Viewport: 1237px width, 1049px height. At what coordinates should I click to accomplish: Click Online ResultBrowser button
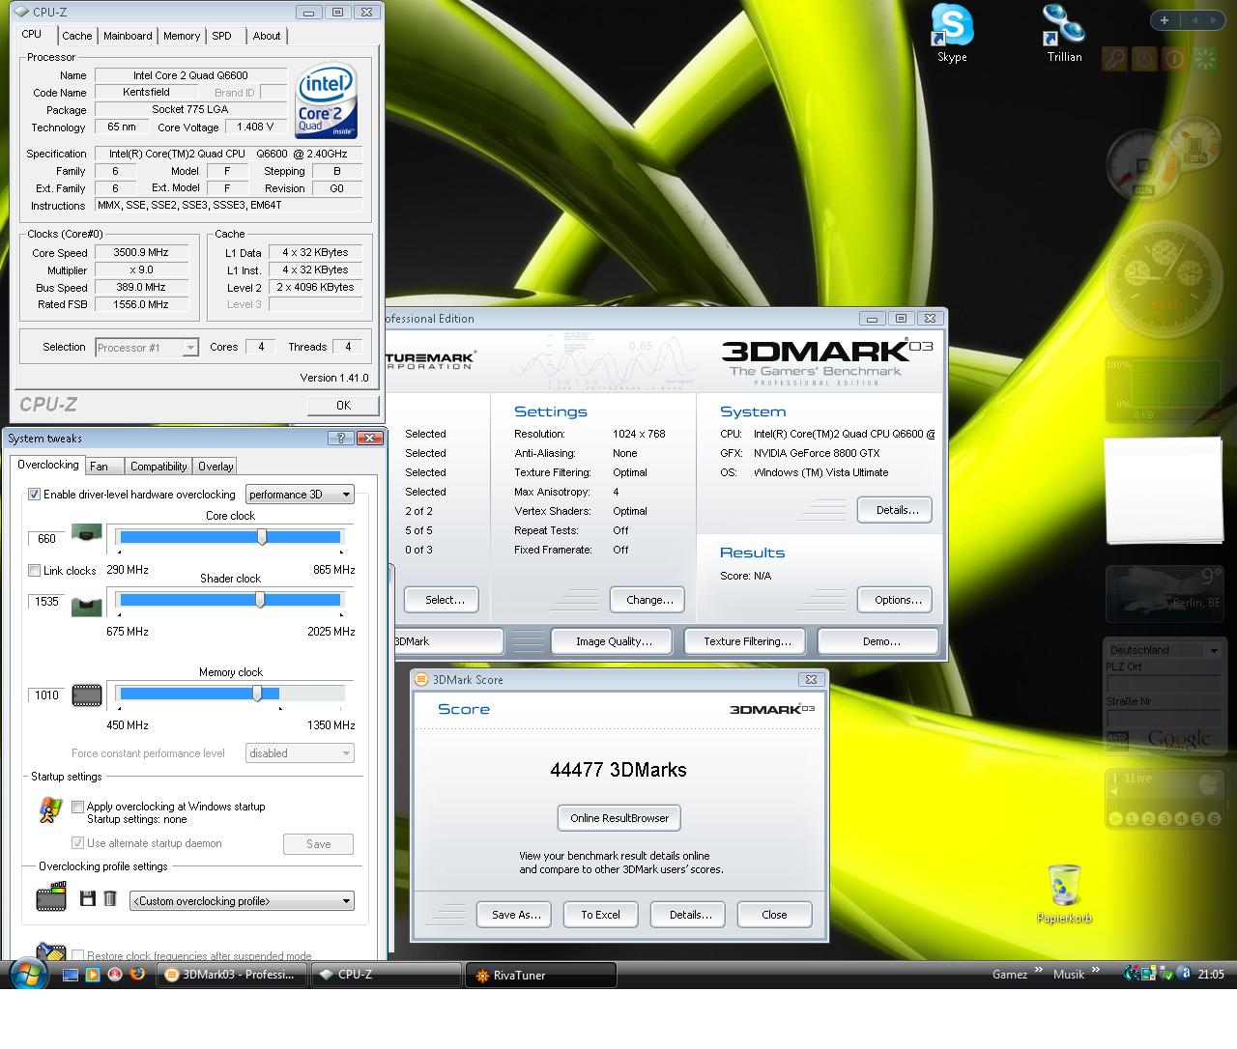point(619,818)
